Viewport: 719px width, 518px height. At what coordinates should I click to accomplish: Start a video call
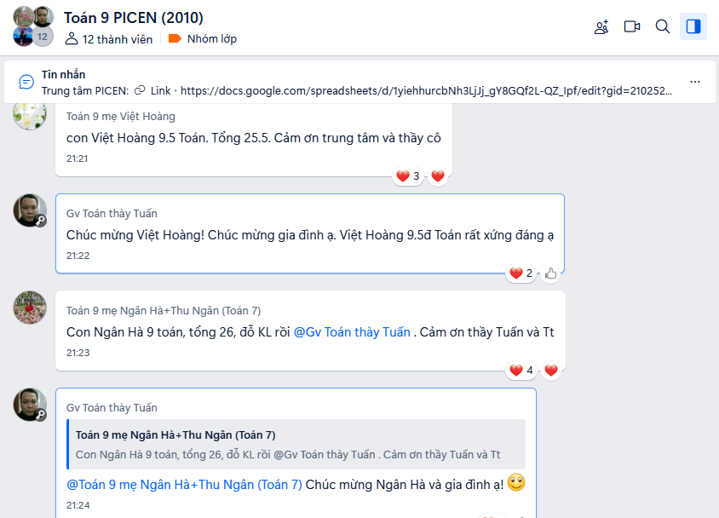coord(632,26)
